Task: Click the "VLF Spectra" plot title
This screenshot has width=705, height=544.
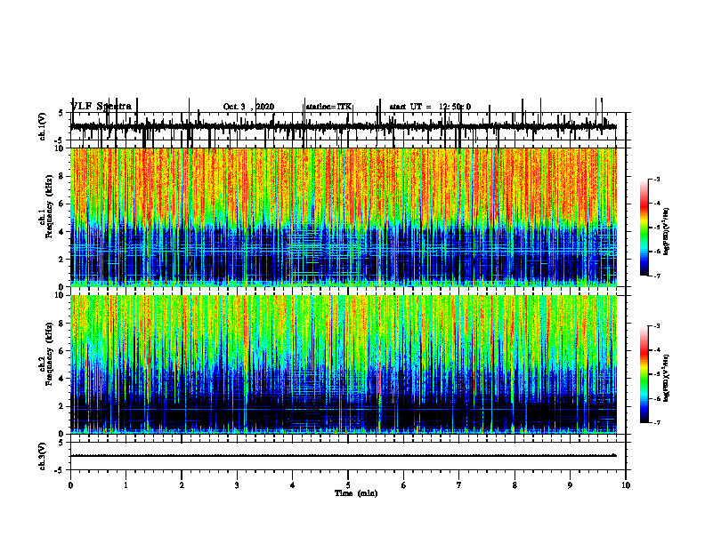Action: (101, 107)
